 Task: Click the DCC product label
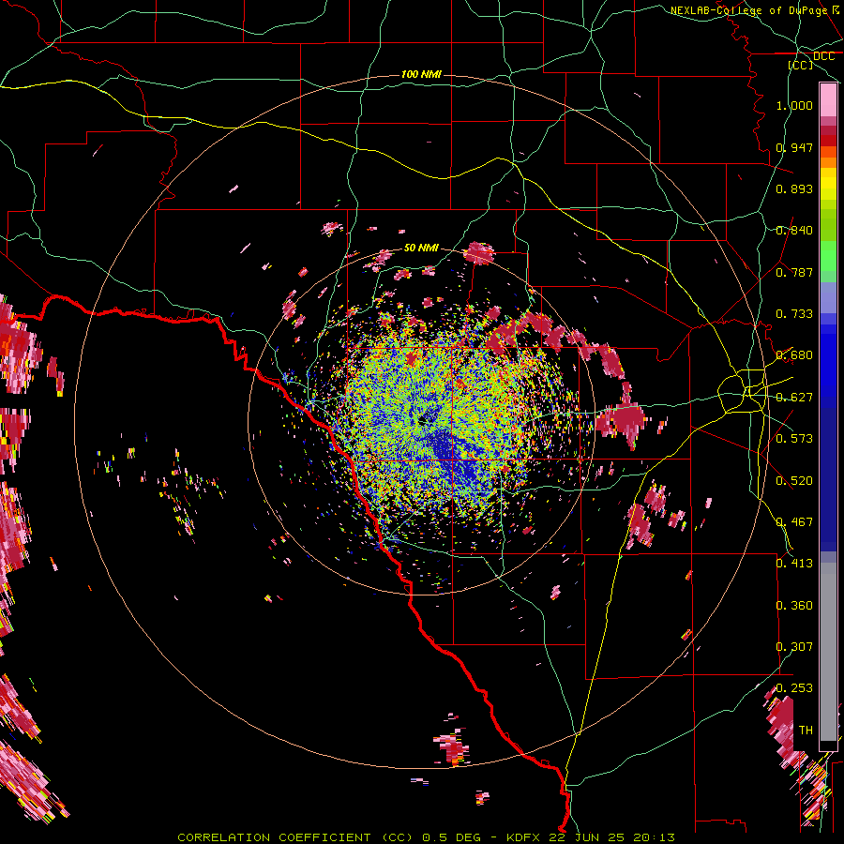823,56
